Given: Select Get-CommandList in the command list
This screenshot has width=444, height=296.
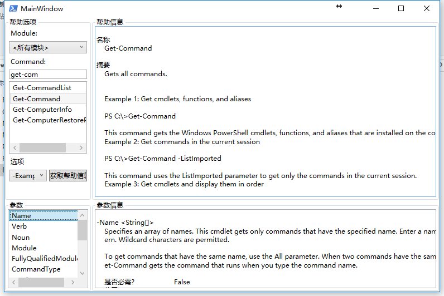Looking at the screenshot, I should [x=48, y=88].
